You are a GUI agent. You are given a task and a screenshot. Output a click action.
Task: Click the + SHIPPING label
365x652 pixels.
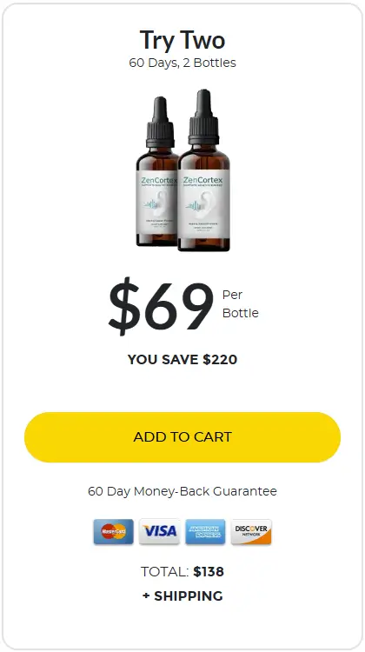(x=182, y=595)
